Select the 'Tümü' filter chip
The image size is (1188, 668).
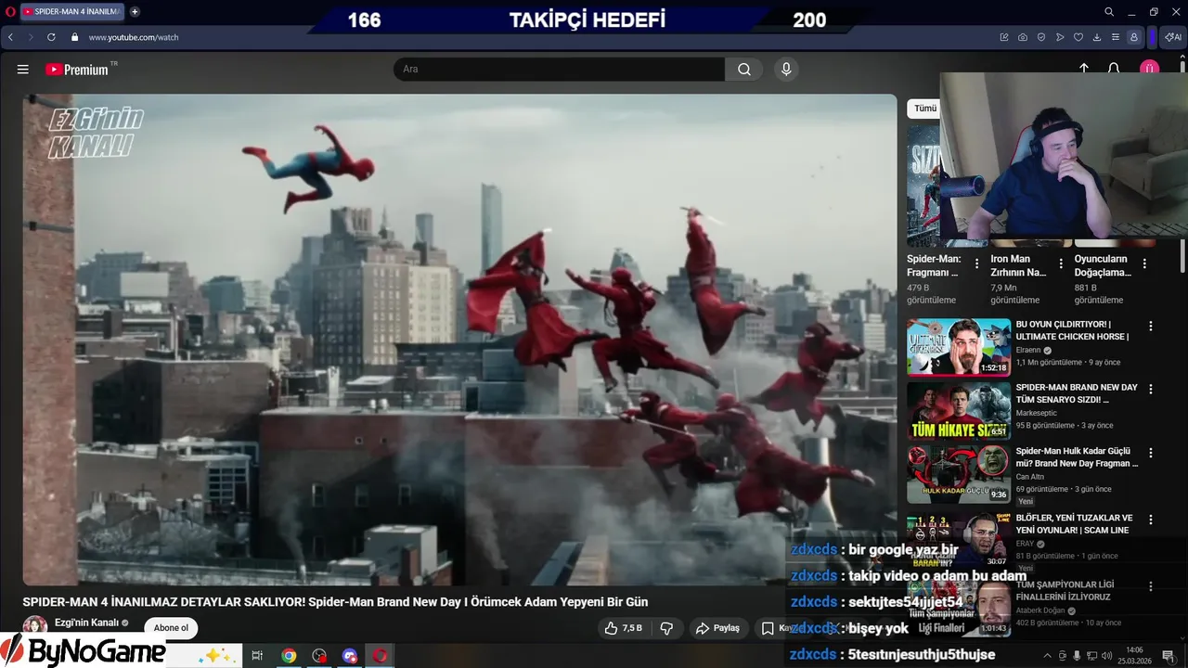pyautogui.click(x=925, y=109)
